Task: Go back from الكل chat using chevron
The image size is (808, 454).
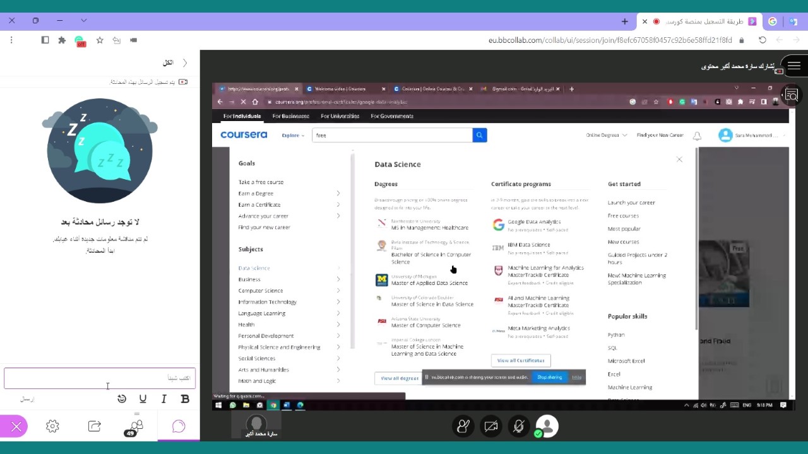Action: point(185,62)
